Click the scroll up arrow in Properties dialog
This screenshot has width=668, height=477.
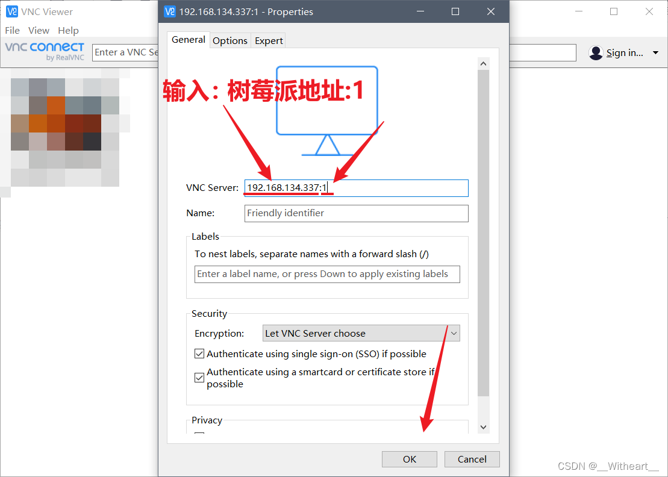pyautogui.click(x=483, y=64)
